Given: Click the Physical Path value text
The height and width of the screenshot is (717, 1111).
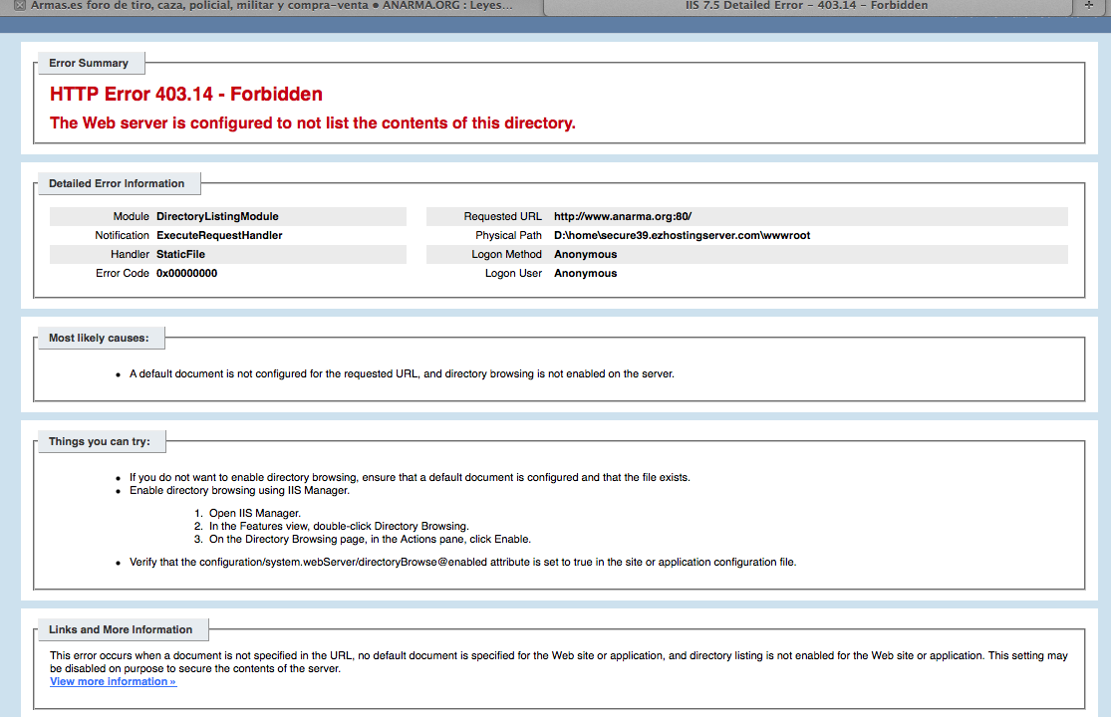Looking at the screenshot, I should 682,235.
